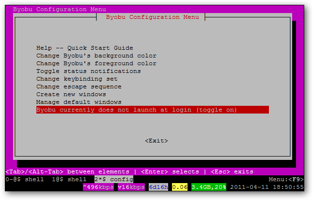The image size is (313, 200).
Task: Click the 2011-04-11 date in status bar
Action: click(x=250, y=187)
